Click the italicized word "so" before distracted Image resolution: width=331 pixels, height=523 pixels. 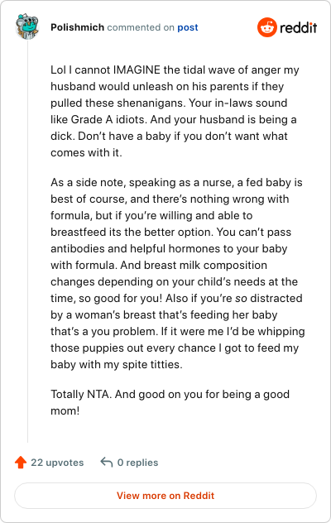click(242, 298)
